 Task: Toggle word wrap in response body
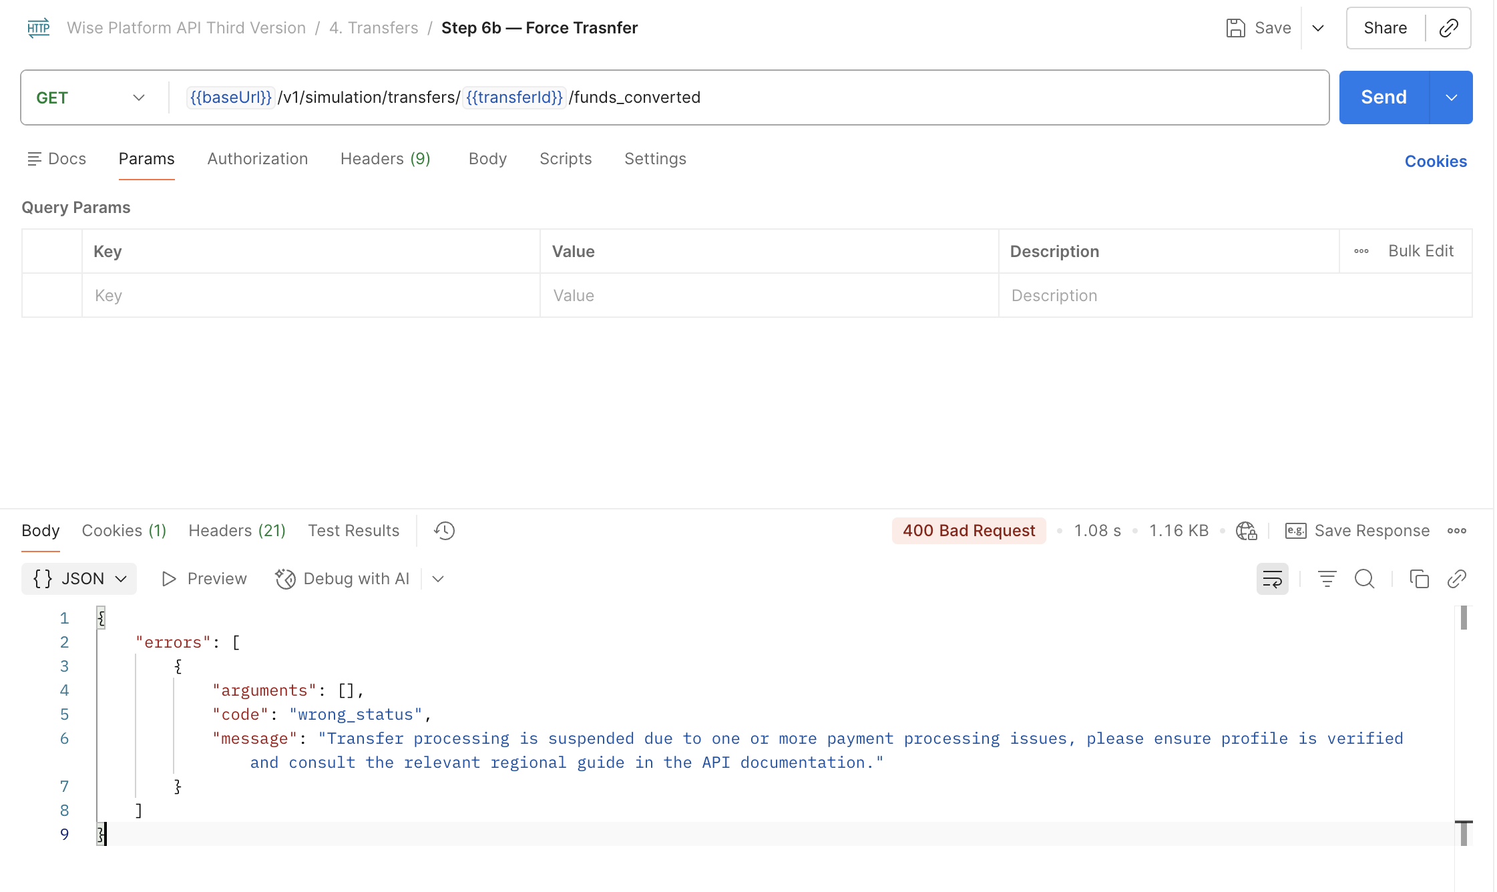pos(1273,579)
